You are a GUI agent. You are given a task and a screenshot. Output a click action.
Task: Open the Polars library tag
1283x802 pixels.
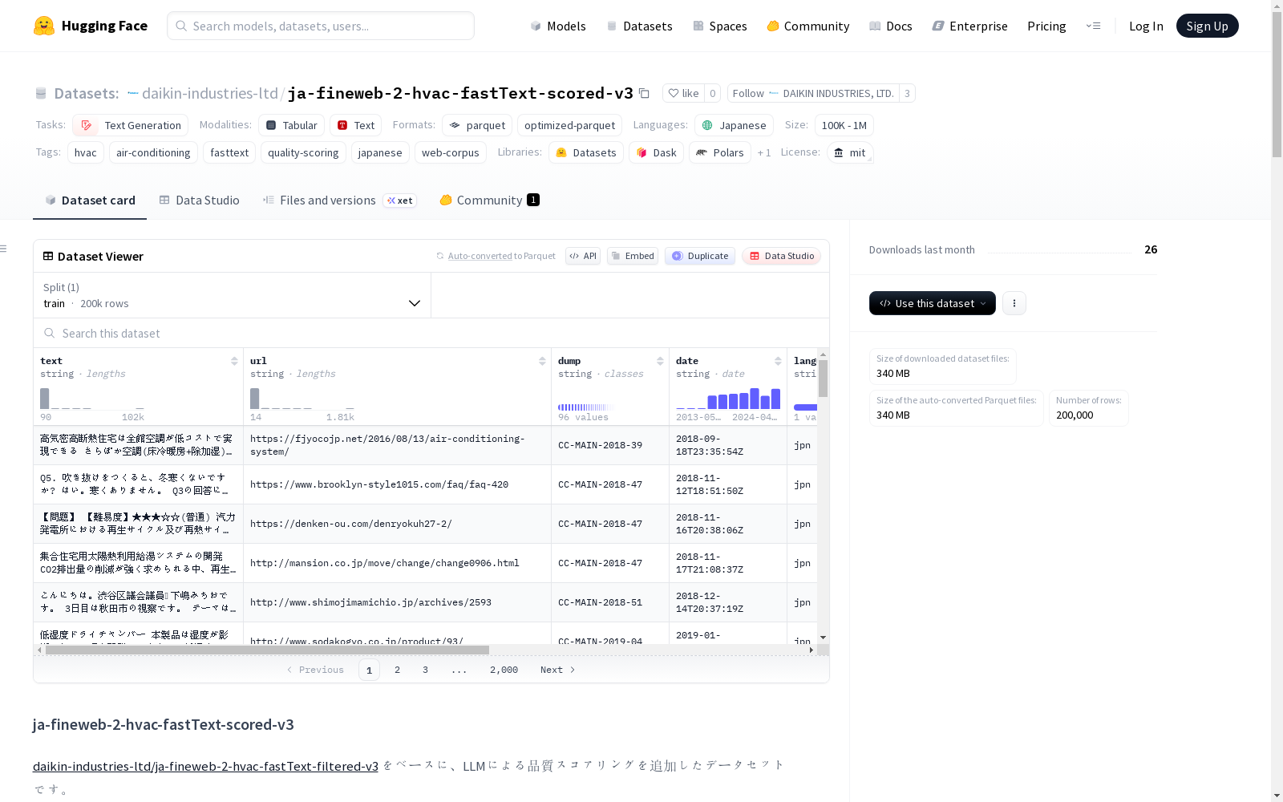719,152
